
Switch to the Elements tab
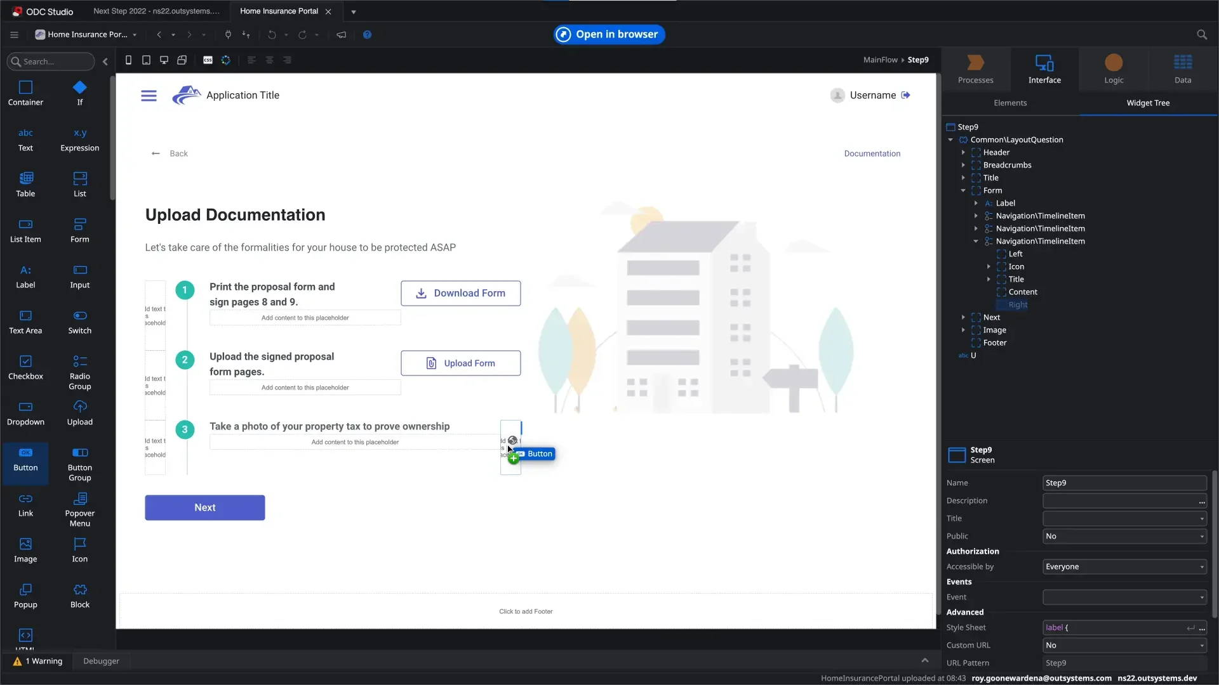pos(1009,103)
